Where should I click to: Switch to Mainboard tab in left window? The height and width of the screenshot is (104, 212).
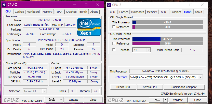click(x=33, y=12)
